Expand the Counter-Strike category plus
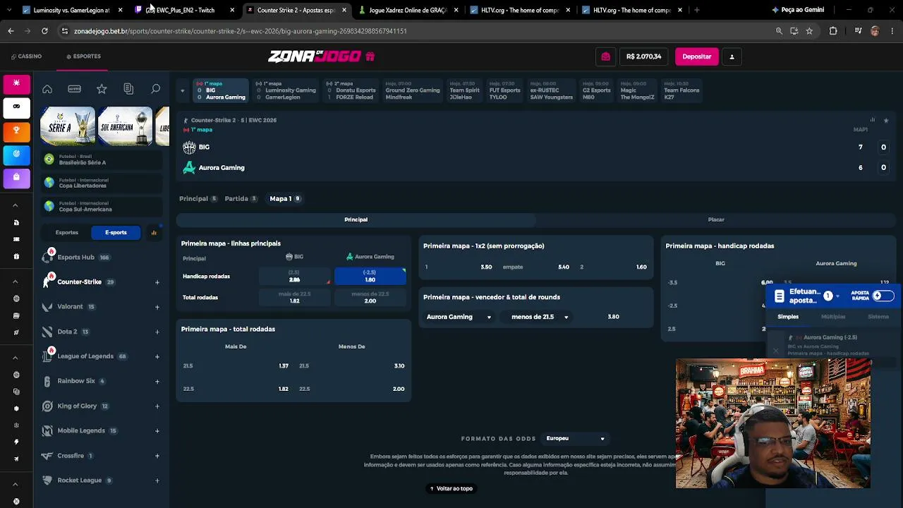This screenshot has width=903, height=508. pyautogui.click(x=157, y=282)
